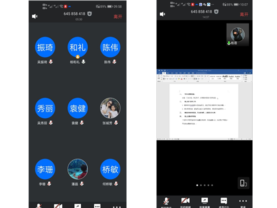Expand the More (three dots) menu in right toolbar
The height and width of the screenshot is (208, 277).
click(243, 201)
